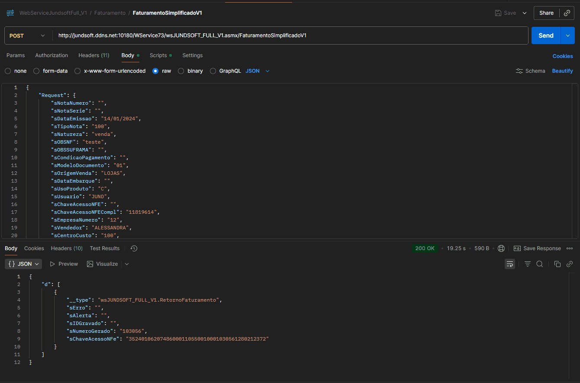The height and width of the screenshot is (383, 580).
Task: Select the GraphQL radio button
Action: pyautogui.click(x=213, y=71)
